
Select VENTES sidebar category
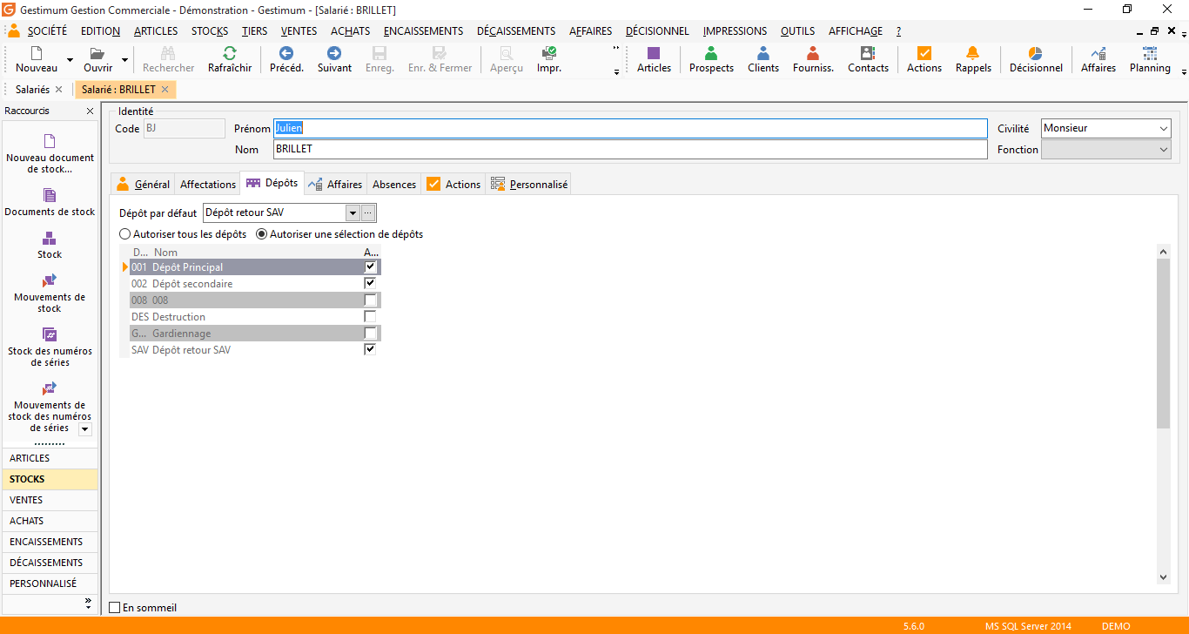50,500
